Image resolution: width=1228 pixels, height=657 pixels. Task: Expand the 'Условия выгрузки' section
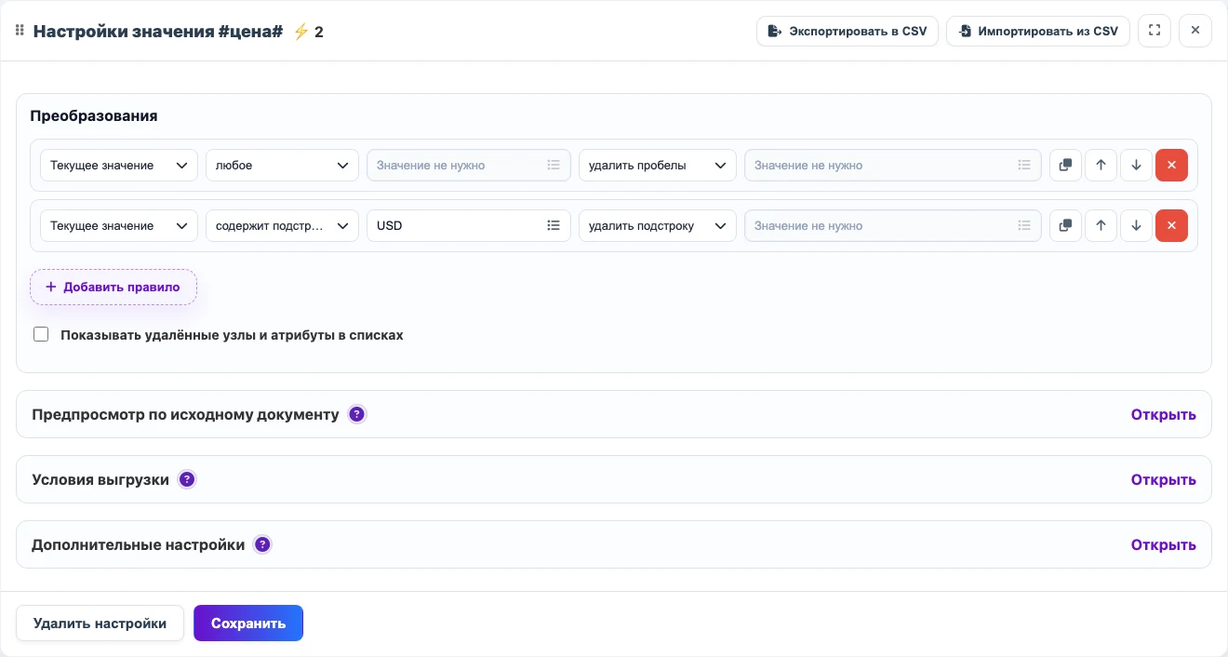coord(1163,479)
